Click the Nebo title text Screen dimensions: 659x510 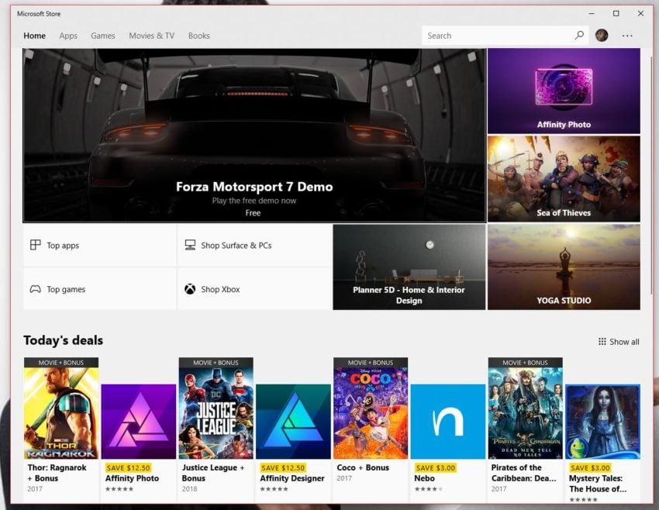[x=425, y=478]
